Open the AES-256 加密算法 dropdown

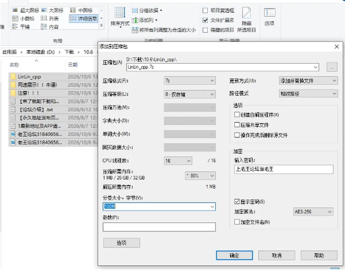313,212
